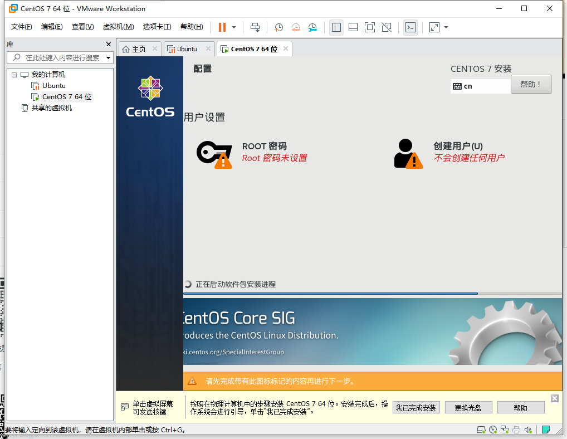Open the console view icon
Image resolution: width=567 pixels, height=439 pixels.
point(410,27)
